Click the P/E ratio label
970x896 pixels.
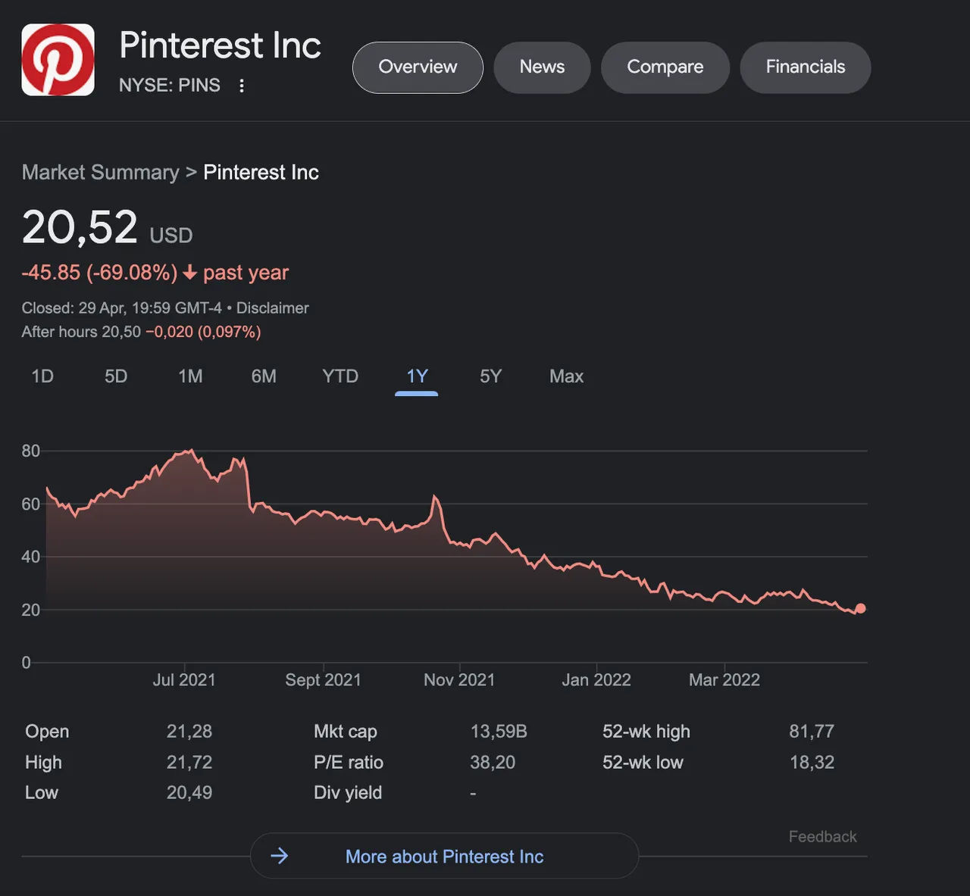[349, 763]
